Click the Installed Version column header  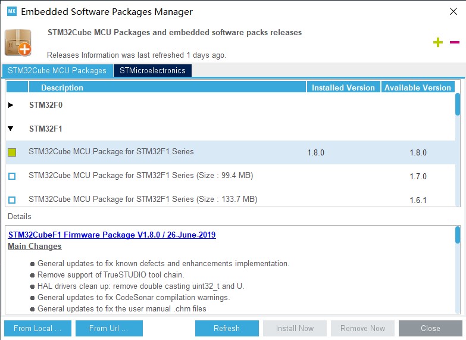tap(343, 87)
